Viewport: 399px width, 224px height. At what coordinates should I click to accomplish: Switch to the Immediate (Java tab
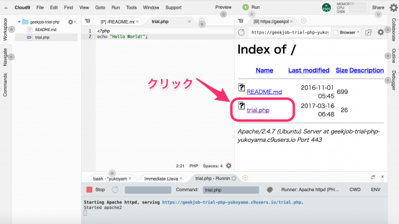(161, 179)
